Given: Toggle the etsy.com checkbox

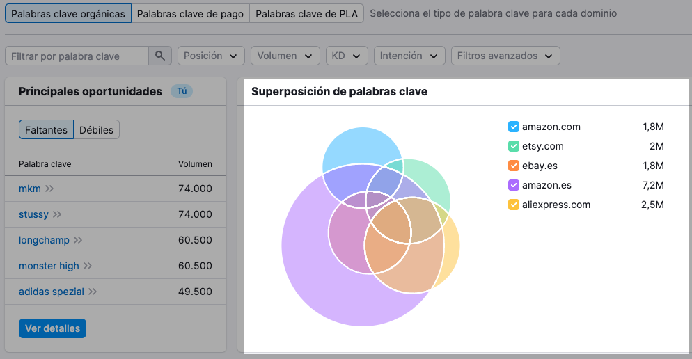Looking at the screenshot, I should click(x=514, y=146).
